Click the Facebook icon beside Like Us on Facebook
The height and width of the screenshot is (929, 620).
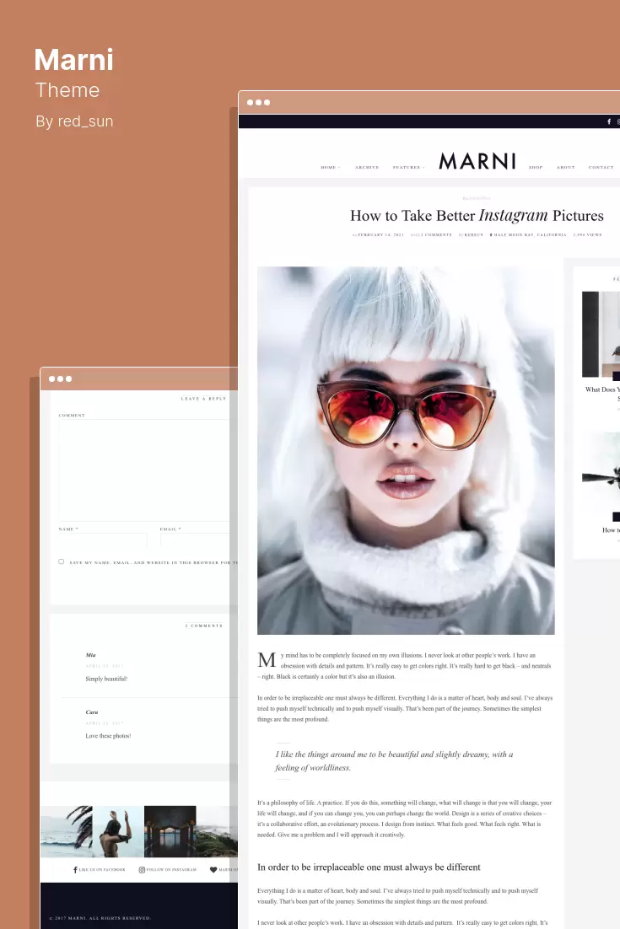75,870
